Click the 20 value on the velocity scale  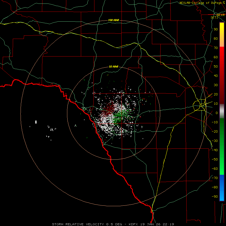tap(216, 94)
